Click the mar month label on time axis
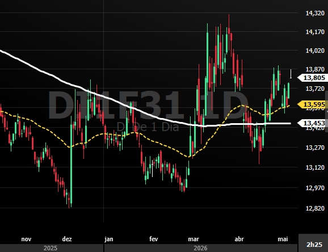Viewport: 328px width, 252px height. point(194,239)
